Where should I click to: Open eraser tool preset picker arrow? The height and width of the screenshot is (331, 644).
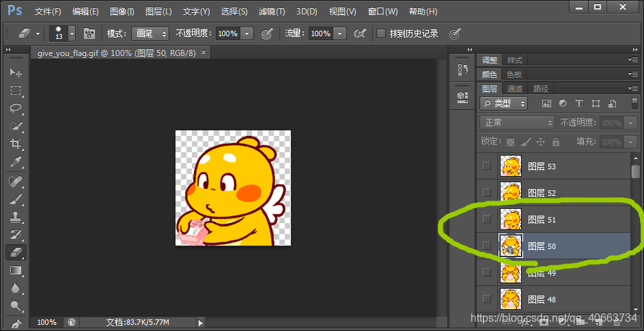coord(38,33)
